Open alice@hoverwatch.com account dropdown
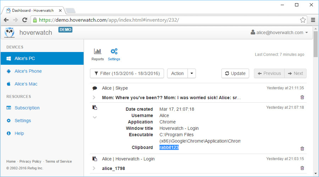Viewport: 319px width, 177px height. (x=279, y=33)
